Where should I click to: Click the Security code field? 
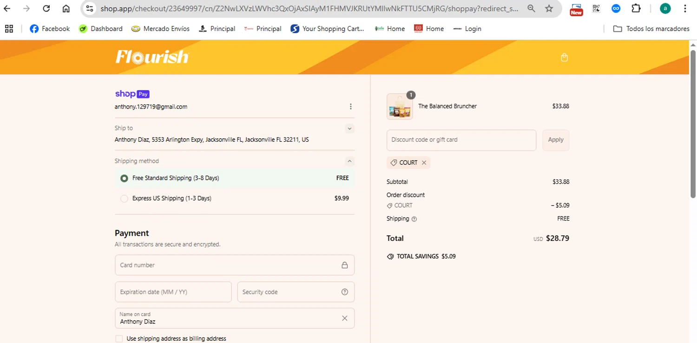(296, 292)
